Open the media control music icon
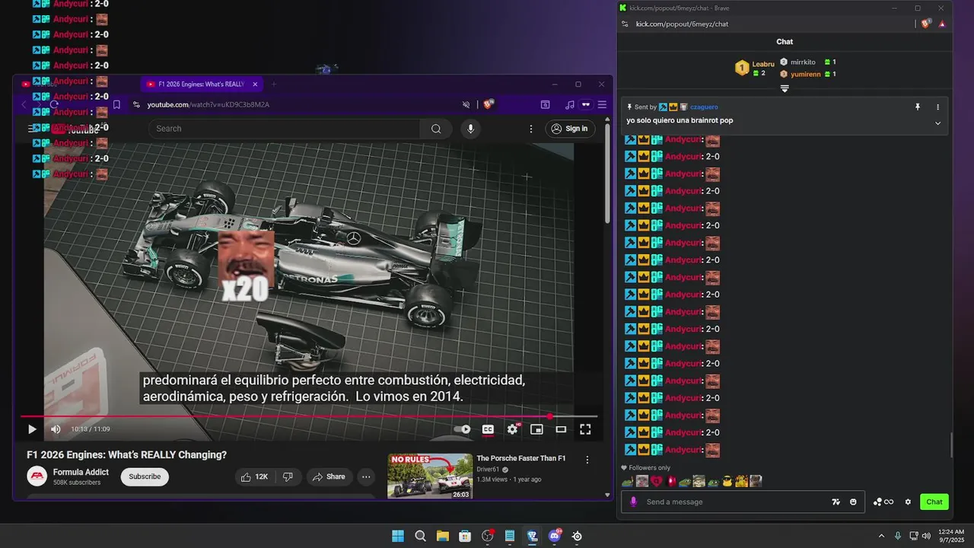This screenshot has height=548, width=974. (570, 104)
